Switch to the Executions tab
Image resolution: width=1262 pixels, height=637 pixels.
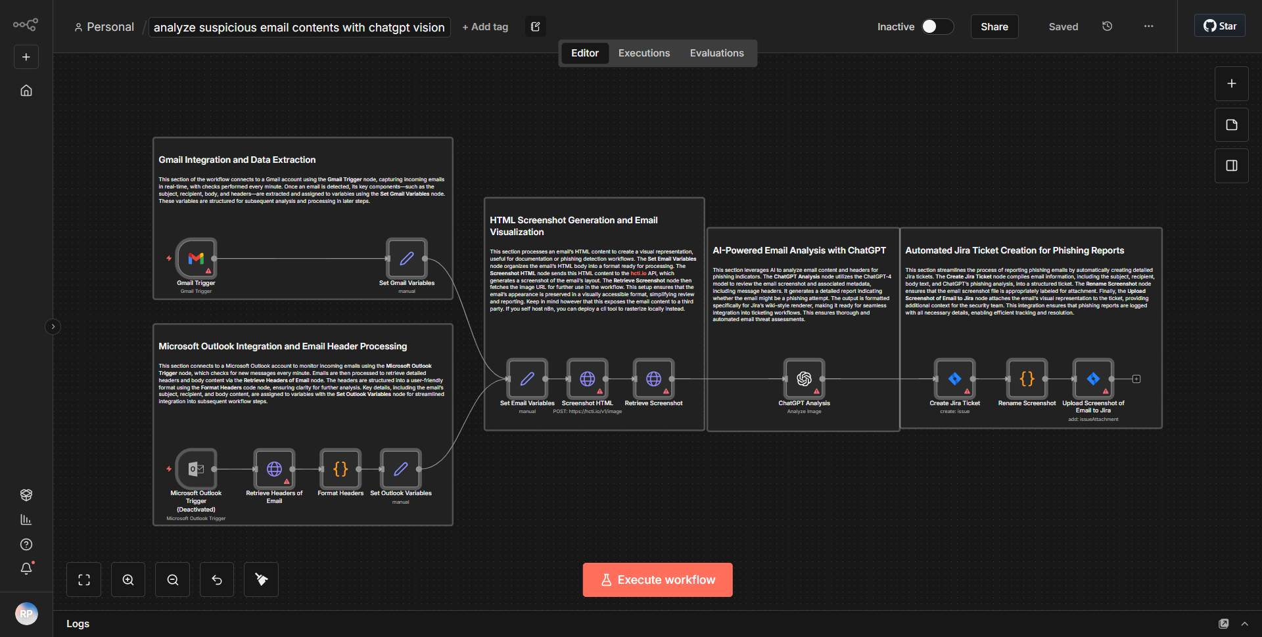[643, 53]
